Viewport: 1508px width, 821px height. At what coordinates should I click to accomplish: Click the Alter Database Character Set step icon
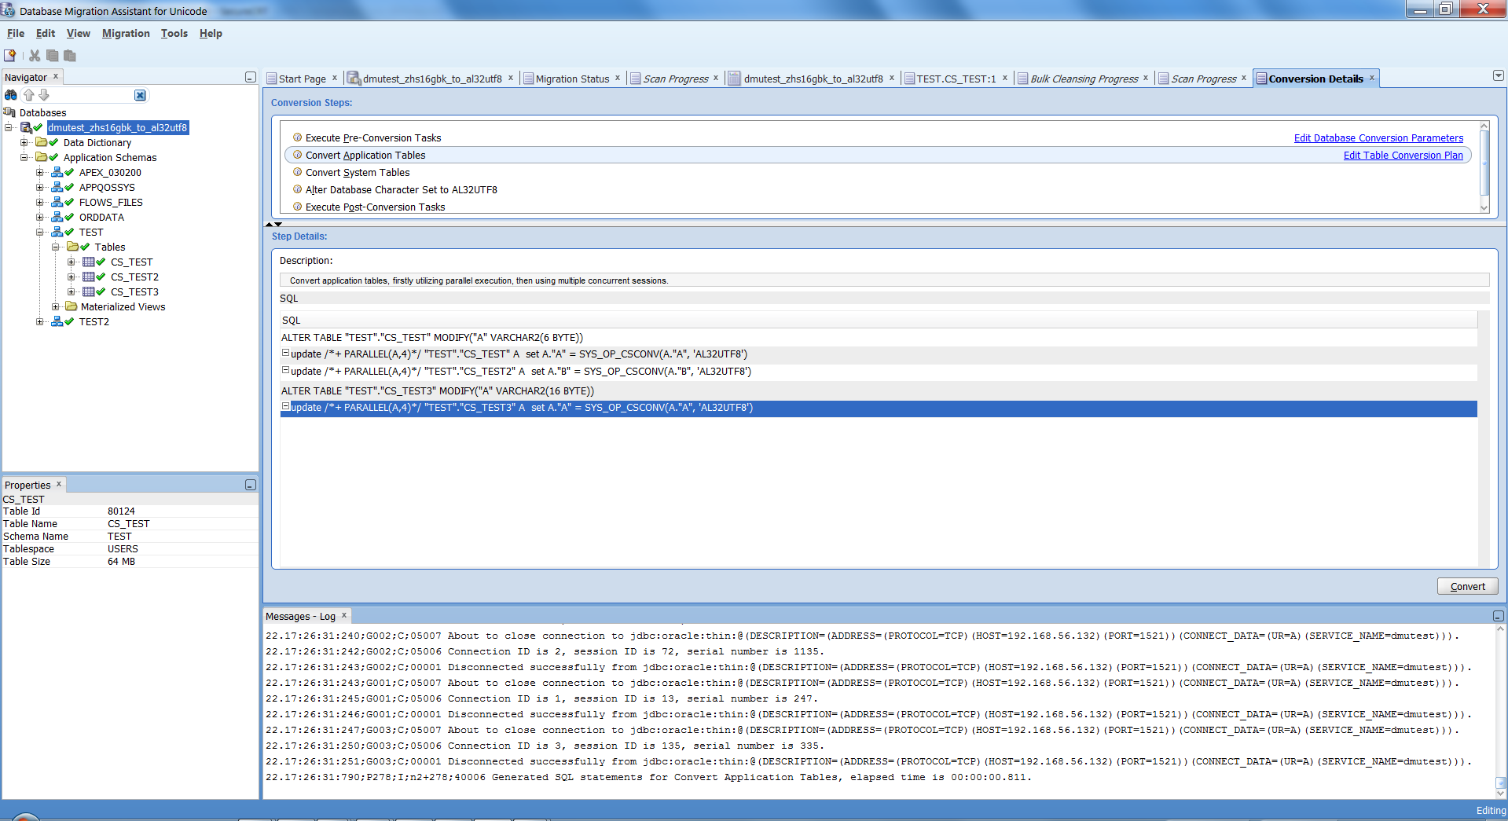[x=298, y=189]
